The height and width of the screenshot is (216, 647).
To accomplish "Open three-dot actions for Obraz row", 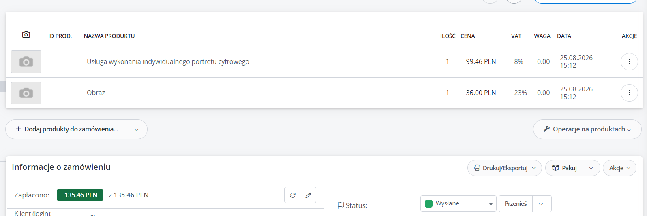I will (629, 93).
